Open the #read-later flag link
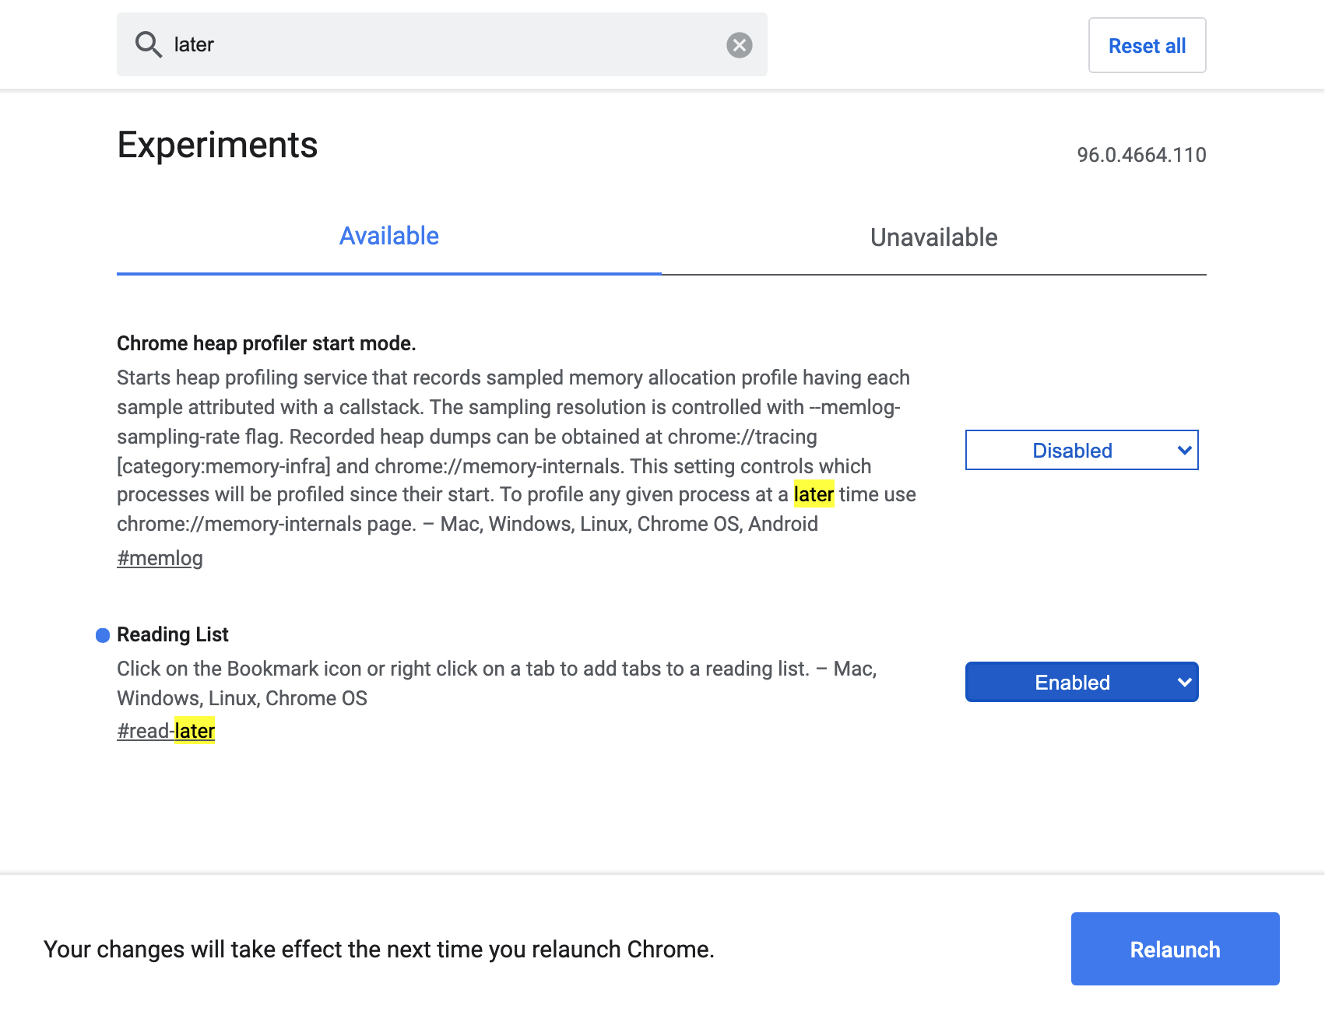The width and height of the screenshot is (1325, 1015). point(166,731)
